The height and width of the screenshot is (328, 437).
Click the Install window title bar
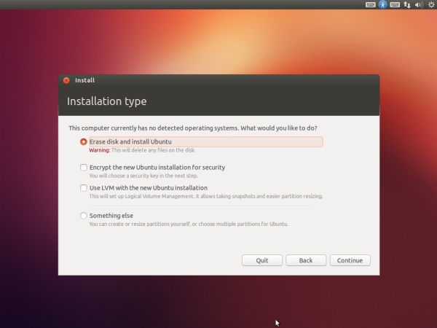click(219, 80)
